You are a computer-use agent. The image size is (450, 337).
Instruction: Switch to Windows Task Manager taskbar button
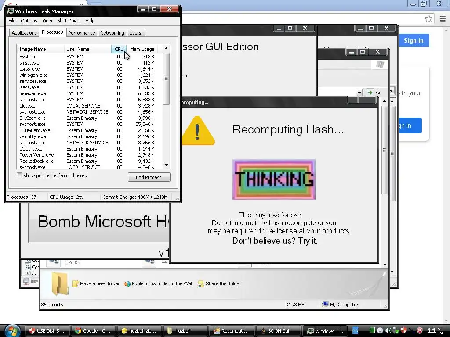325,331
